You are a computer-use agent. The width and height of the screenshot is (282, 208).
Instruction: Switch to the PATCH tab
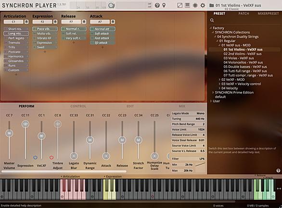(244, 13)
